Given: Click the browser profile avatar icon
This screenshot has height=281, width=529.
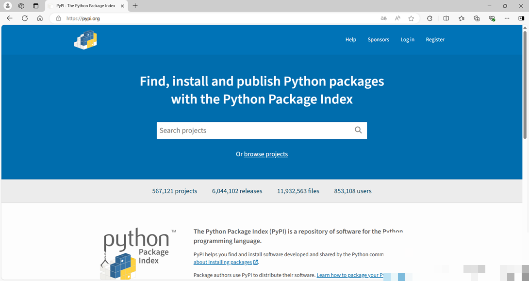Looking at the screenshot, I should (7, 6).
